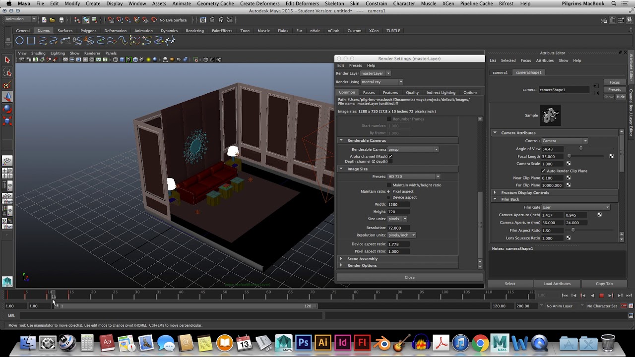
Task: Select the Rotate tool sphere icon
Action: coord(7,109)
